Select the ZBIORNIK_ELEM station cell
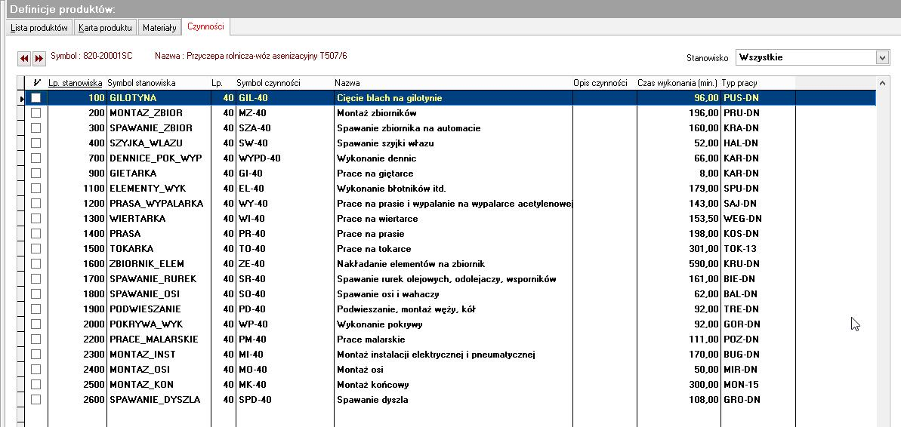Viewport: 901px width, 427px height. (159, 264)
